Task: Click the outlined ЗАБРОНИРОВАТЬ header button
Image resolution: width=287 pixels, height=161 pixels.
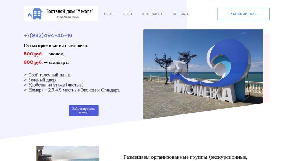Action: pyautogui.click(x=244, y=14)
